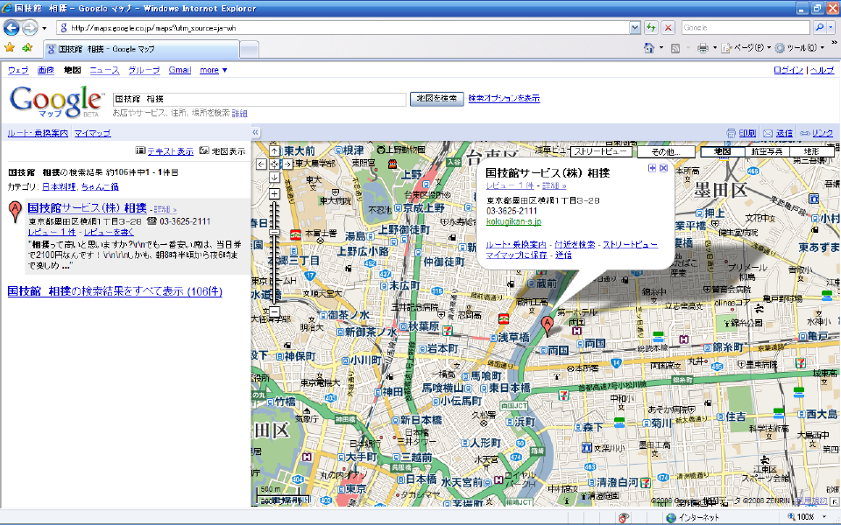Viewport: 841px width, 525px height.
Task: Expand the Home button dropdown arrow
Action: 661,48
